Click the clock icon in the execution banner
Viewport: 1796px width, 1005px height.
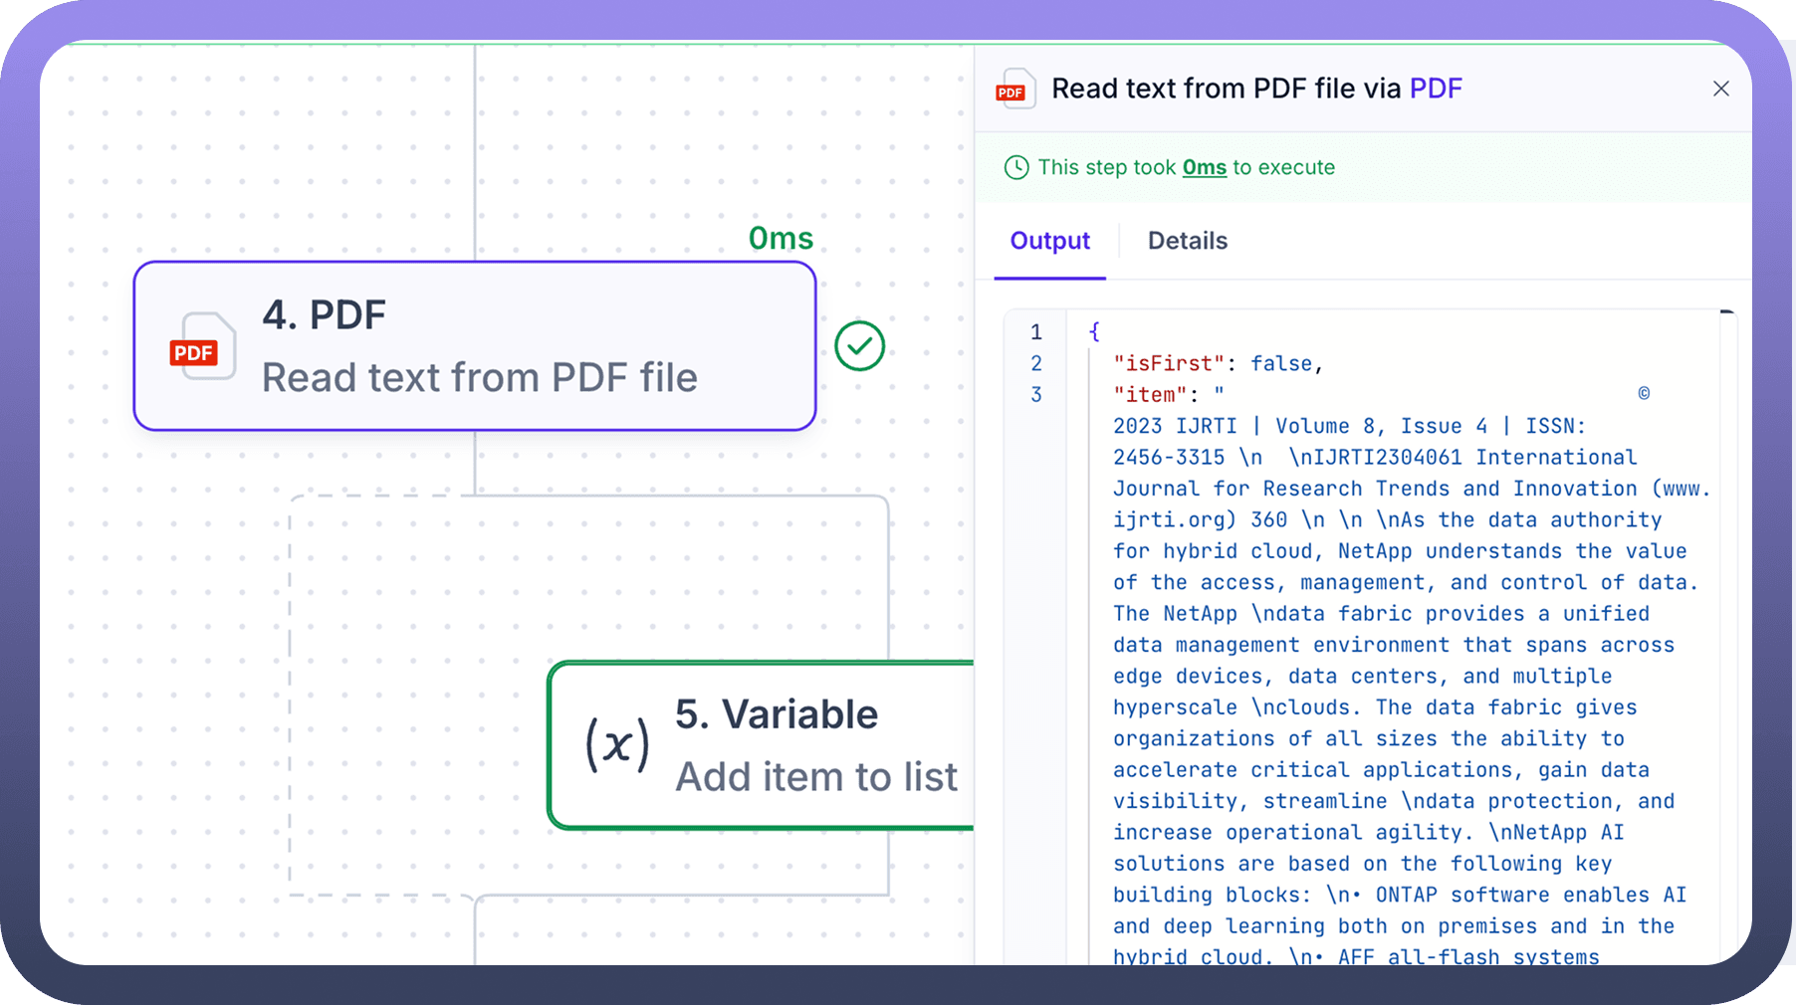click(1016, 167)
